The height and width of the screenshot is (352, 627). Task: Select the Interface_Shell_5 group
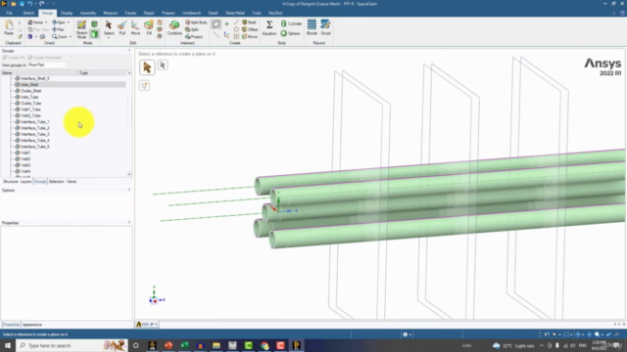point(35,78)
